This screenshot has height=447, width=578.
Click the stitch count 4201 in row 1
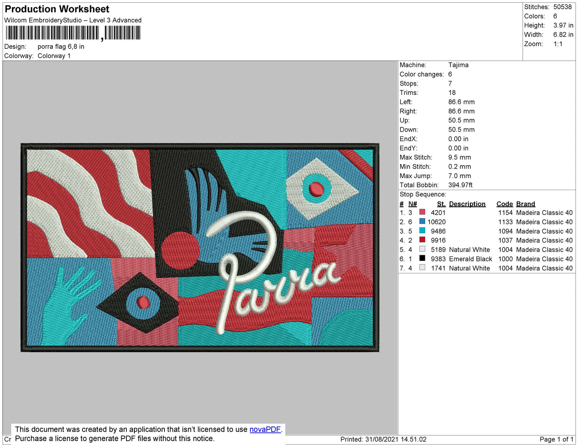[x=438, y=212]
